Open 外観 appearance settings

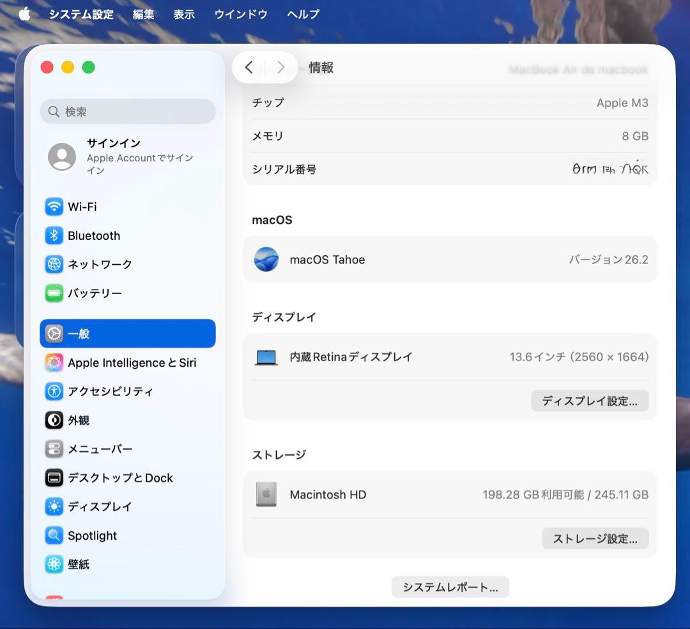[x=54, y=420]
